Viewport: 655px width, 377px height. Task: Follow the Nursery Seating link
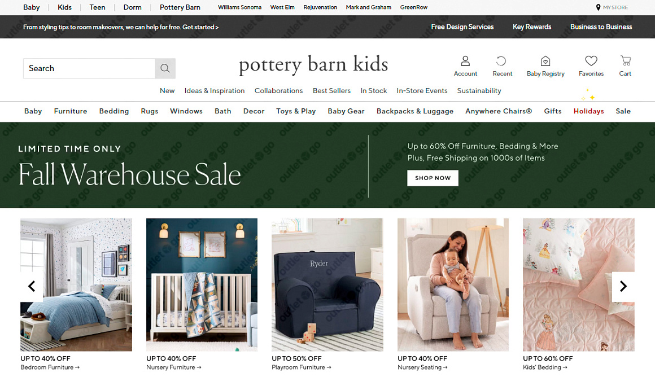point(422,367)
